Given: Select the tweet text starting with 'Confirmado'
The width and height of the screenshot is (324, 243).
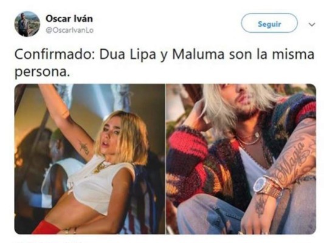Looking at the screenshot, I should tap(165, 63).
